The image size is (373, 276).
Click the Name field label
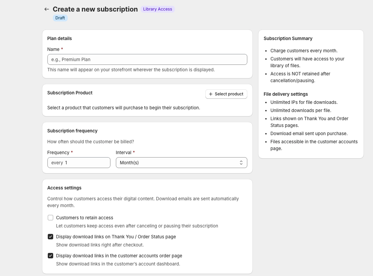[x=53, y=49]
